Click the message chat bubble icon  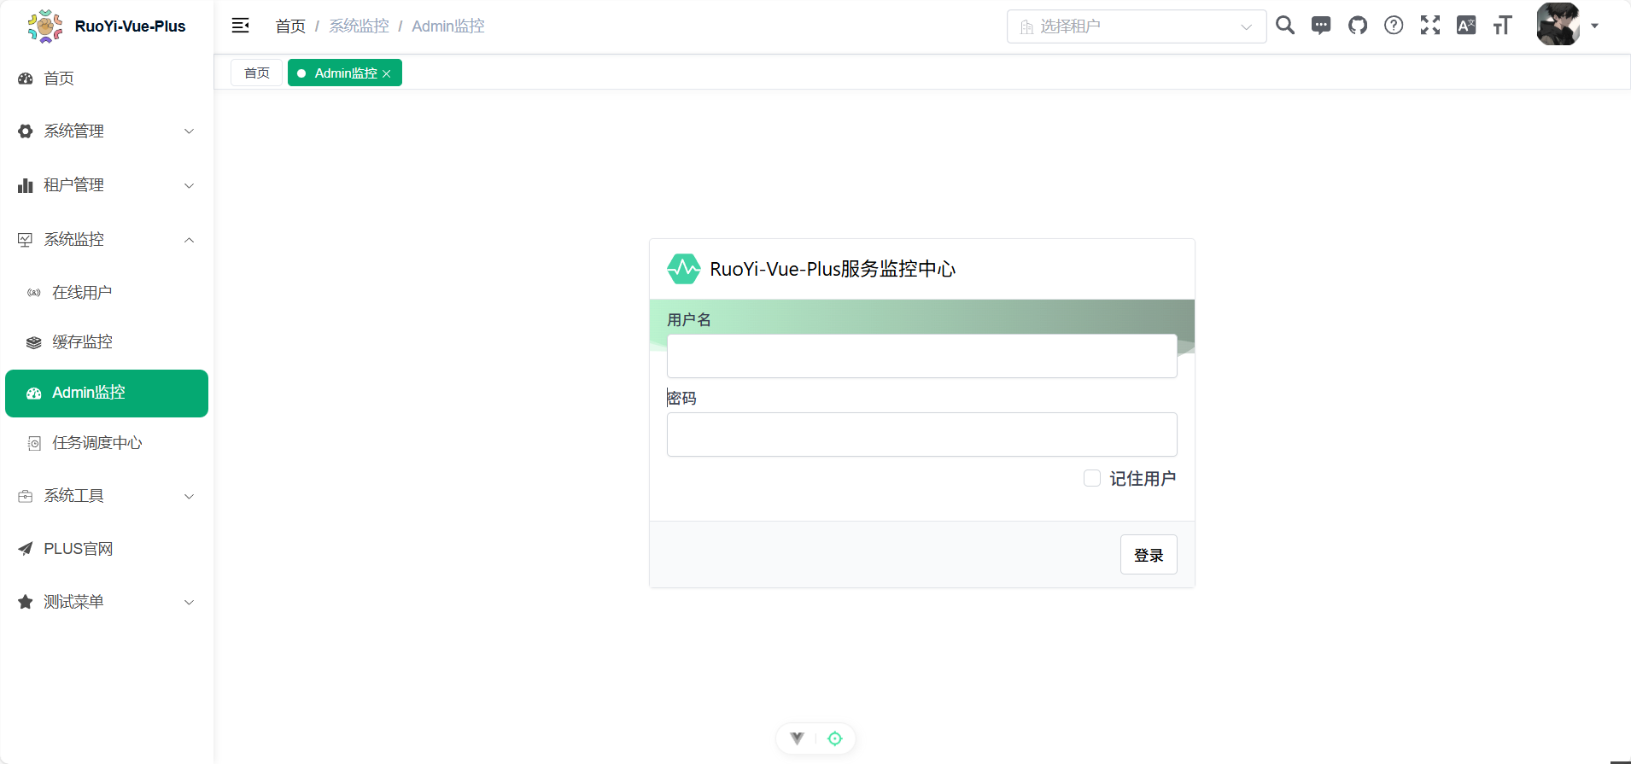1321,26
